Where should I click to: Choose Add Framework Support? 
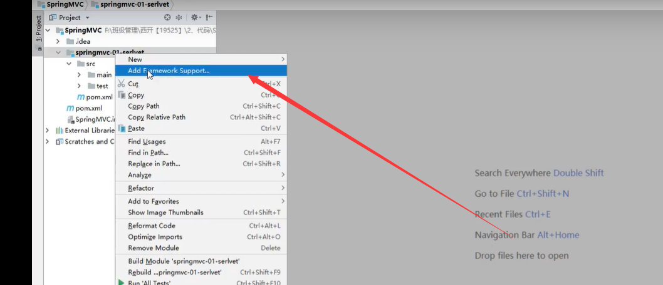201,71
